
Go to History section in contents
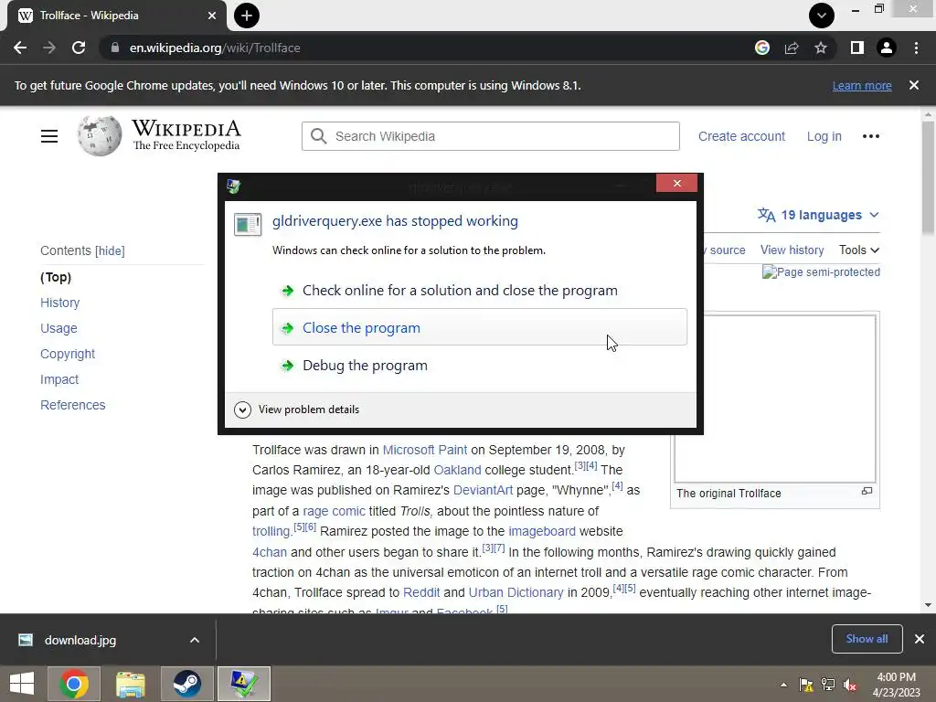[59, 303]
